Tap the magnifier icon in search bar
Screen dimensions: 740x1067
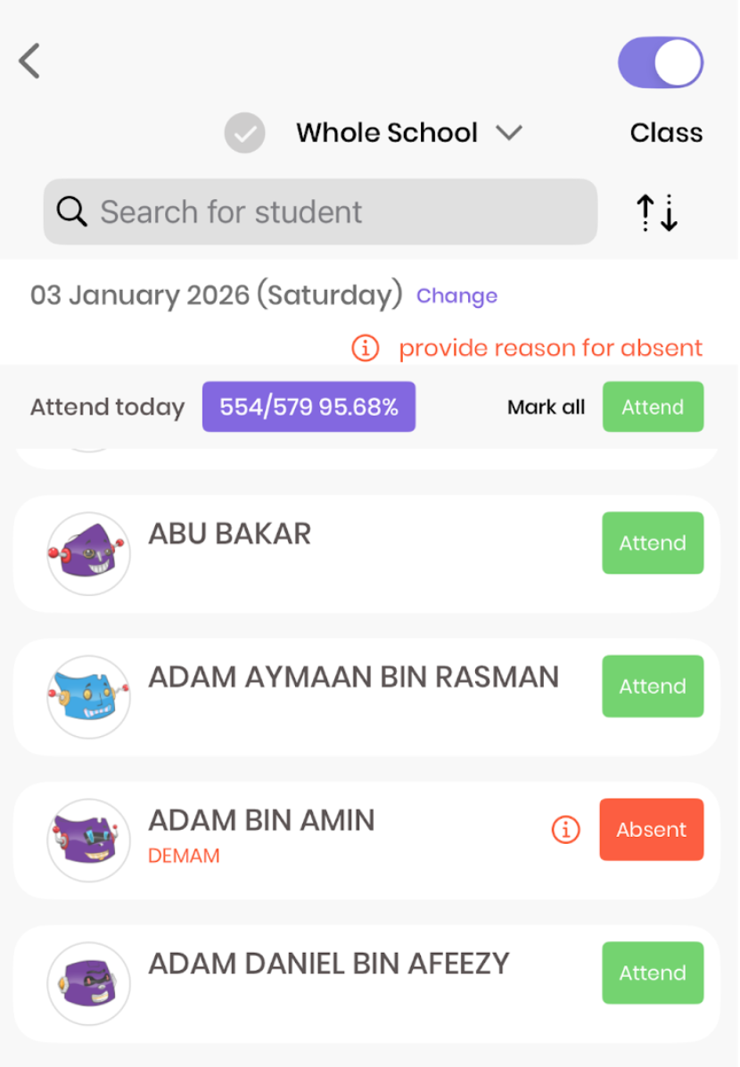coord(71,211)
